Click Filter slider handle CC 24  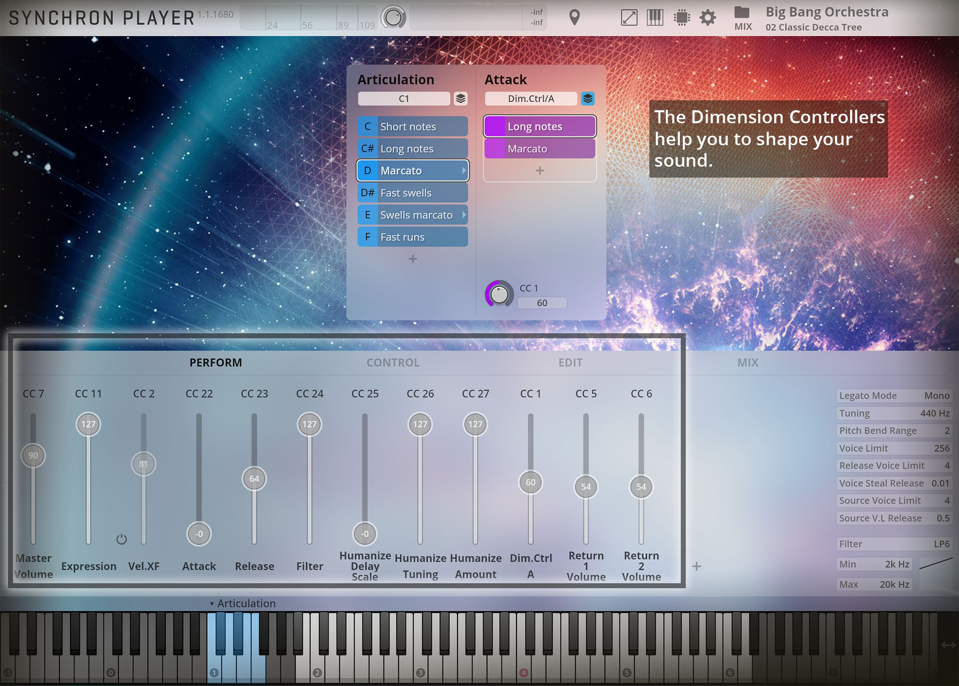pyautogui.click(x=310, y=424)
